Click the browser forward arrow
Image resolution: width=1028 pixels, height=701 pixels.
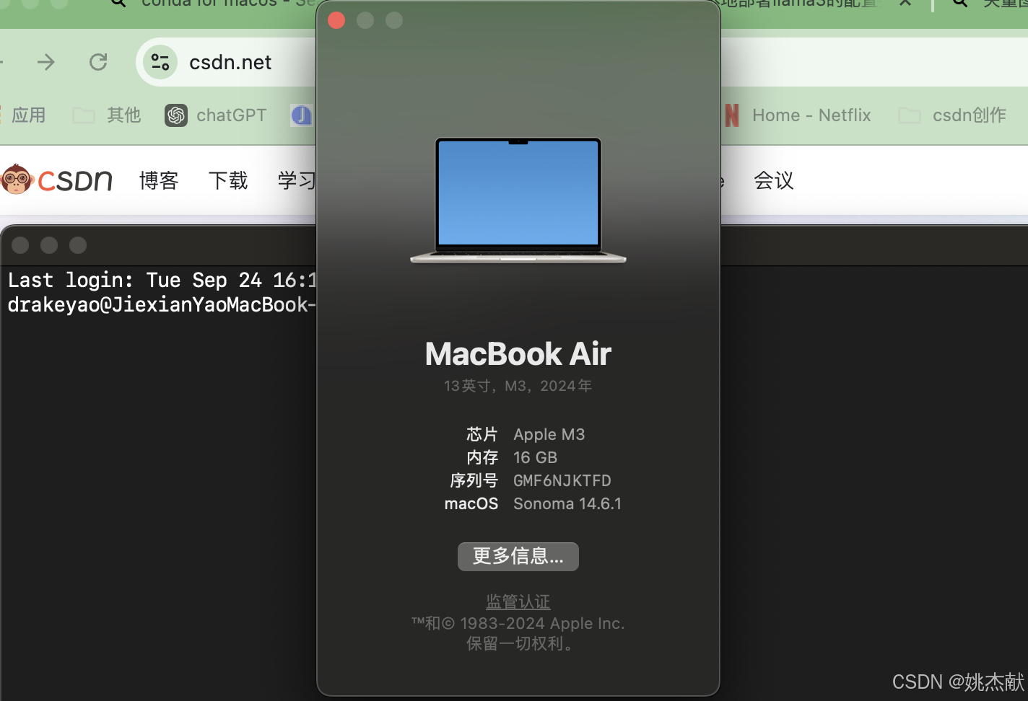pyautogui.click(x=46, y=63)
